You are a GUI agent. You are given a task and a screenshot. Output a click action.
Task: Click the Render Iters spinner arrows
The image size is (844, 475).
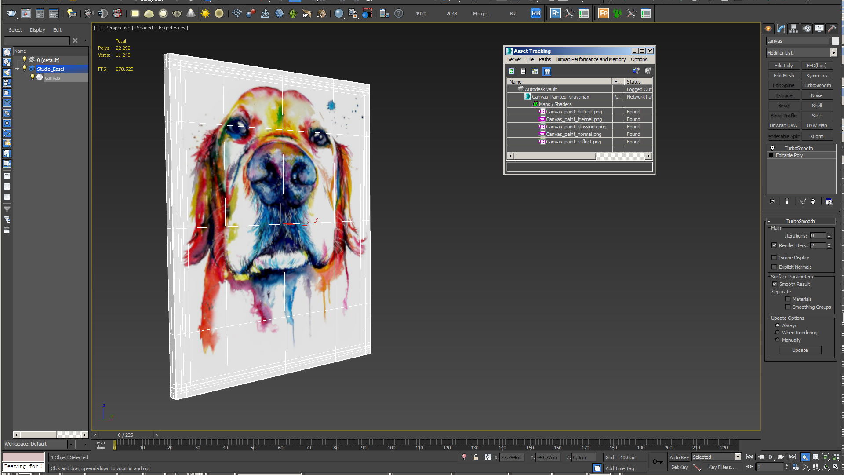tap(829, 245)
